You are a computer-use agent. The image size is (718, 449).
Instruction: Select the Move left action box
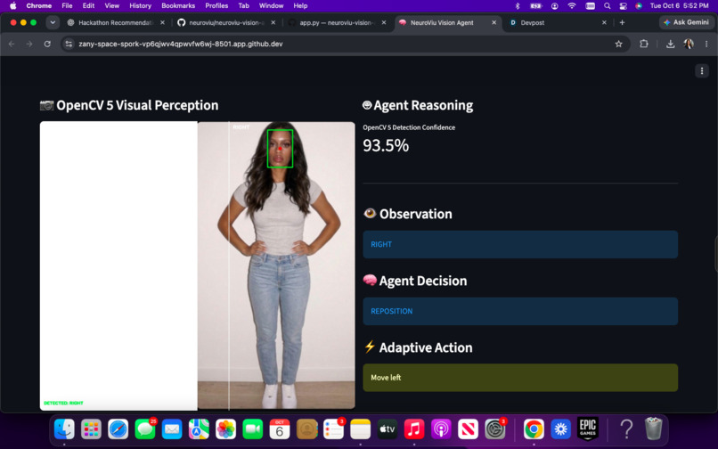click(520, 378)
